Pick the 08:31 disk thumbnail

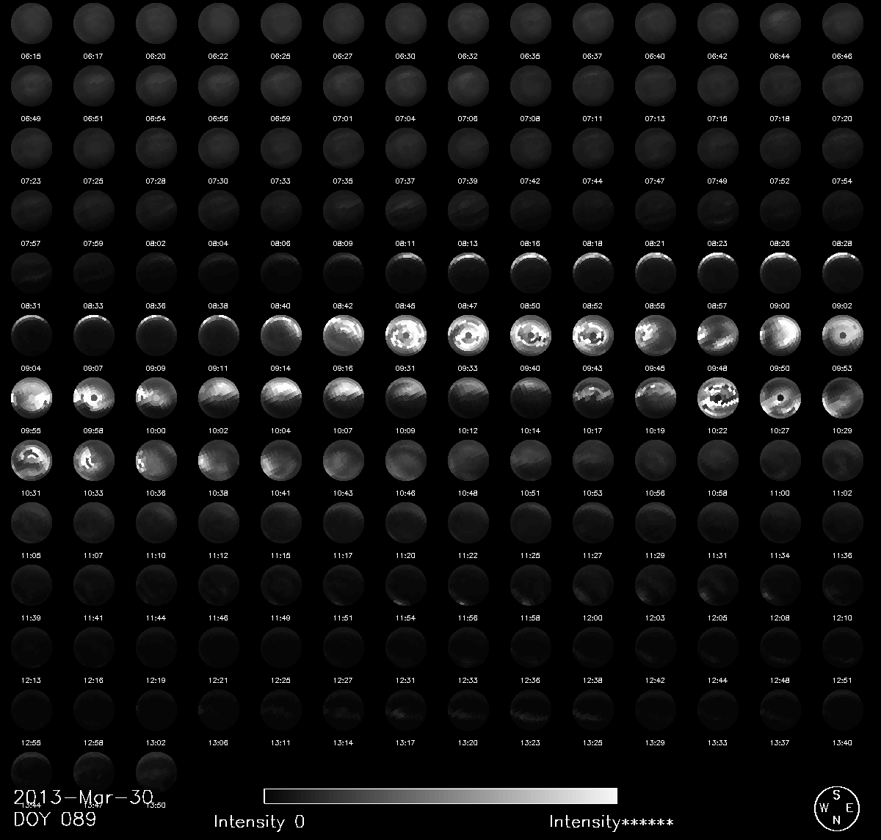[x=32, y=272]
